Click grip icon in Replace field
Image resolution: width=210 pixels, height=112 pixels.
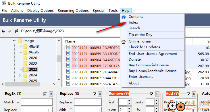click(x=99, y=102)
